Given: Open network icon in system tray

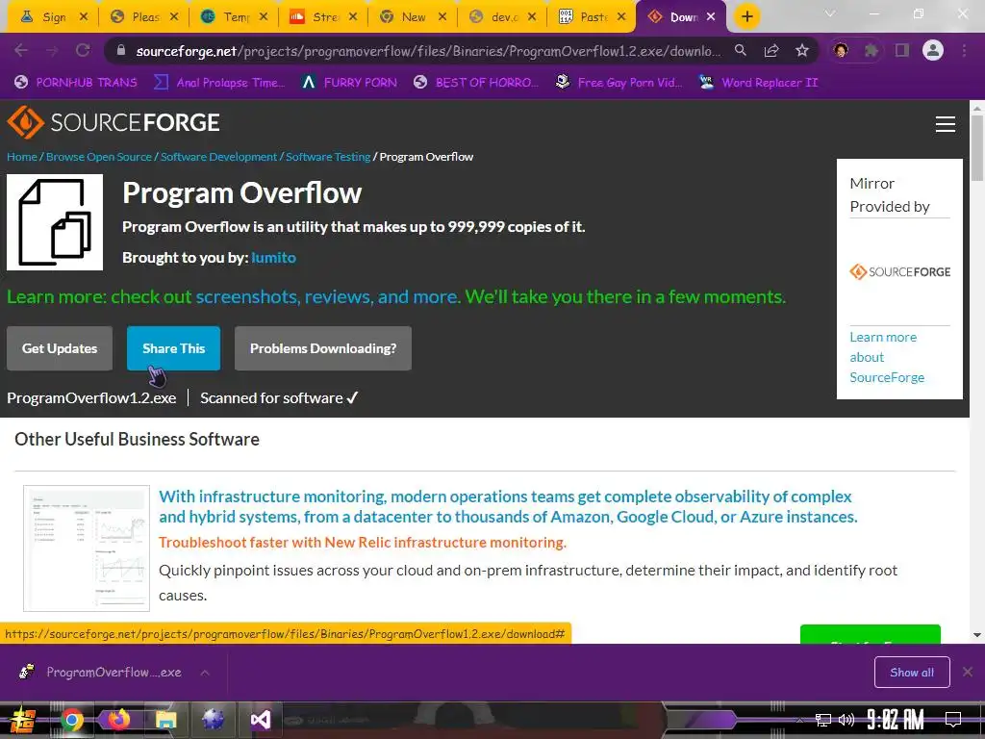Looking at the screenshot, I should point(823,720).
